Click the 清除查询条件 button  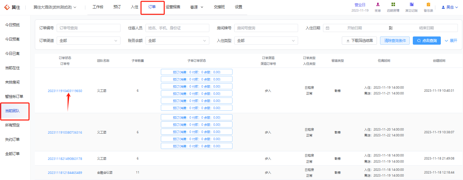[395, 41]
